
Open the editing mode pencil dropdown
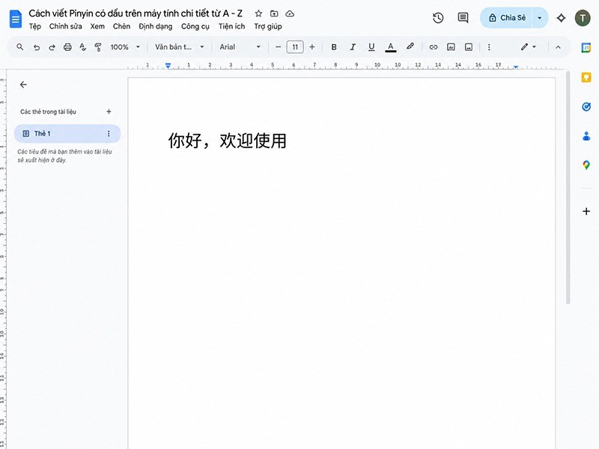[x=529, y=46]
